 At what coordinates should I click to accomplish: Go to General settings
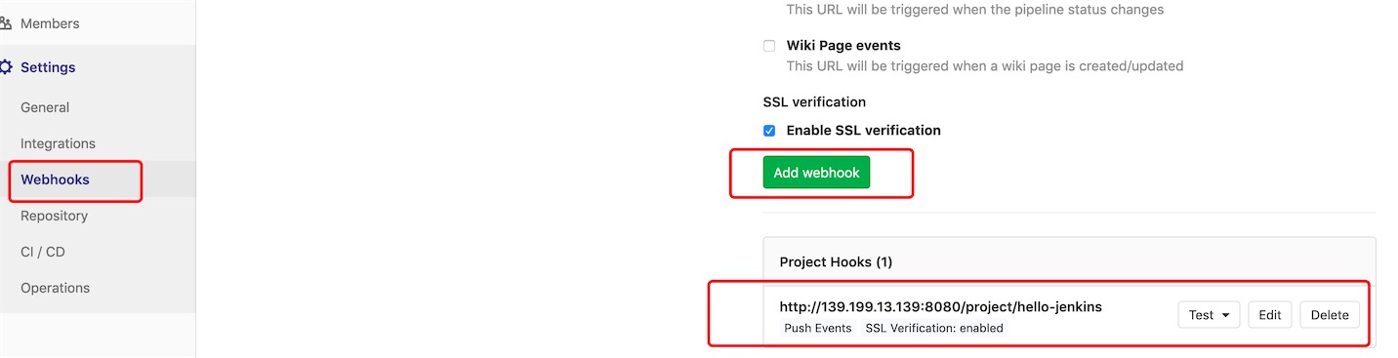[x=45, y=107]
